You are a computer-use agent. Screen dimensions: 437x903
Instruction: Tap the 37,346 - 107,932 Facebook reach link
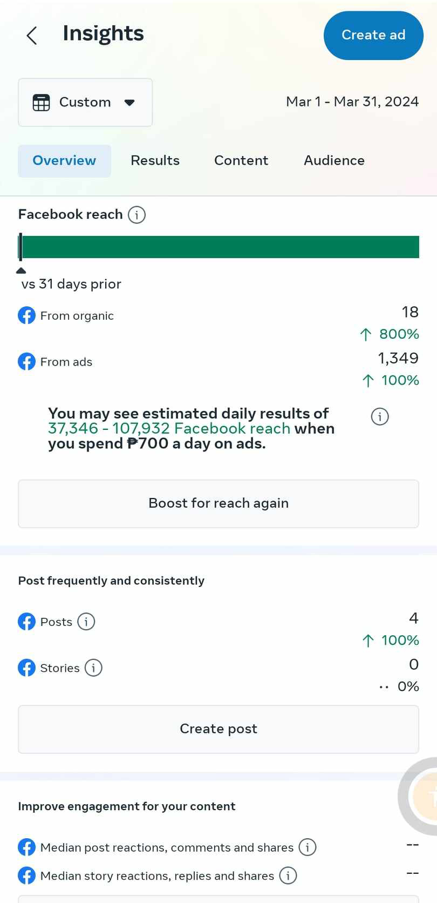[x=169, y=428]
